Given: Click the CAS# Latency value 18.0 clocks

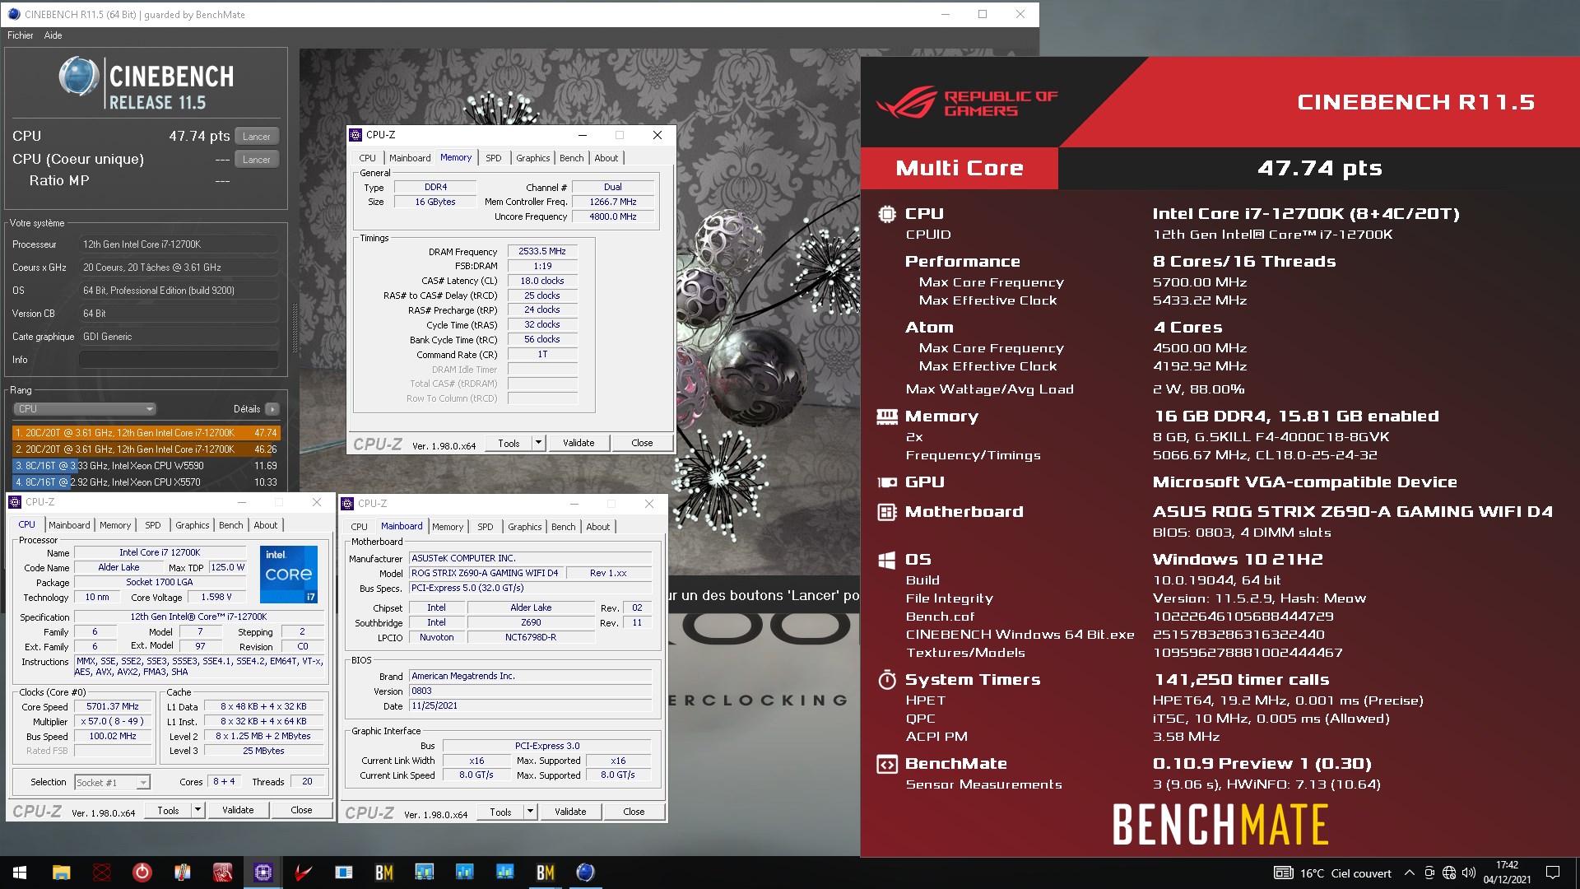Looking at the screenshot, I should (542, 282).
